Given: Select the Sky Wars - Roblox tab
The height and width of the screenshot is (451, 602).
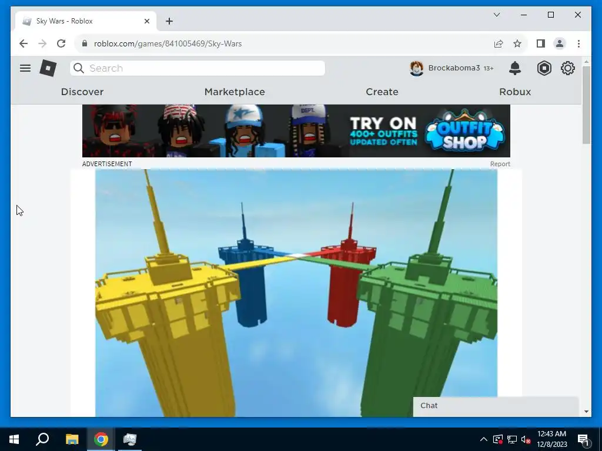Looking at the screenshot, I should (x=86, y=21).
